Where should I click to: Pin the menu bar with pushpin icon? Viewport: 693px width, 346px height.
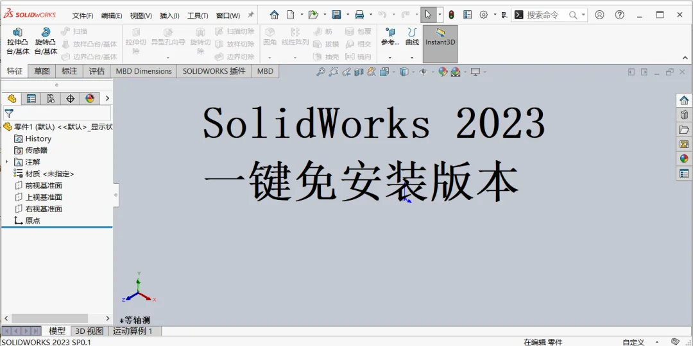coord(251,15)
